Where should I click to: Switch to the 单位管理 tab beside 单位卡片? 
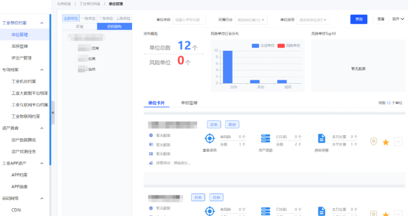189,103
